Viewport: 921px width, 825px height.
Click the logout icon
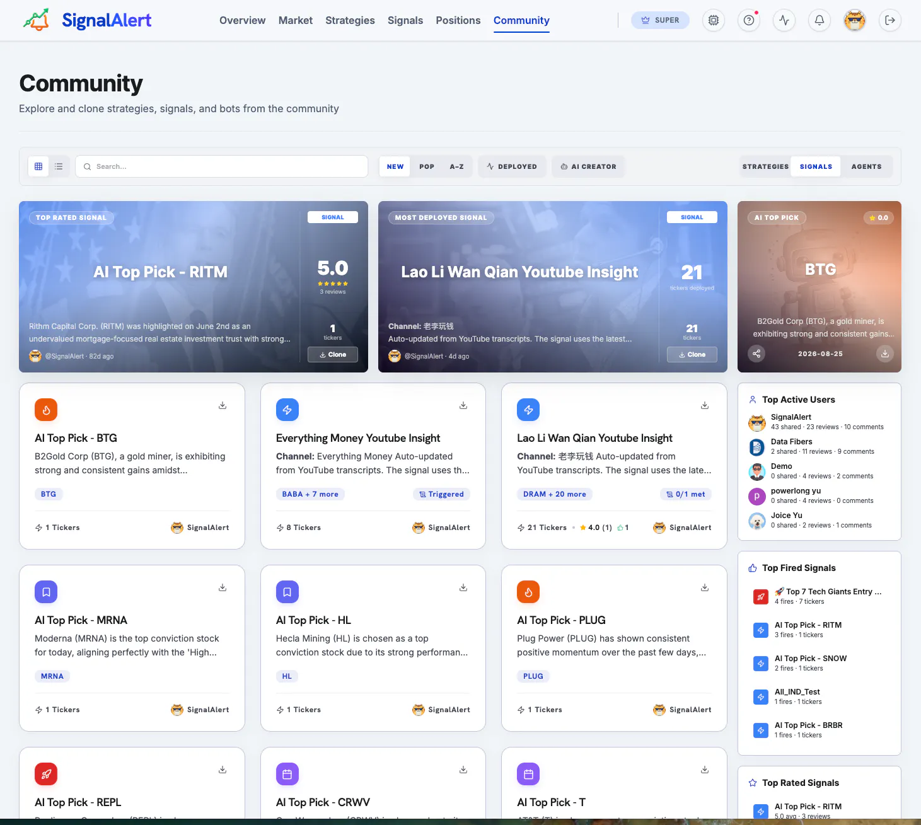point(890,20)
